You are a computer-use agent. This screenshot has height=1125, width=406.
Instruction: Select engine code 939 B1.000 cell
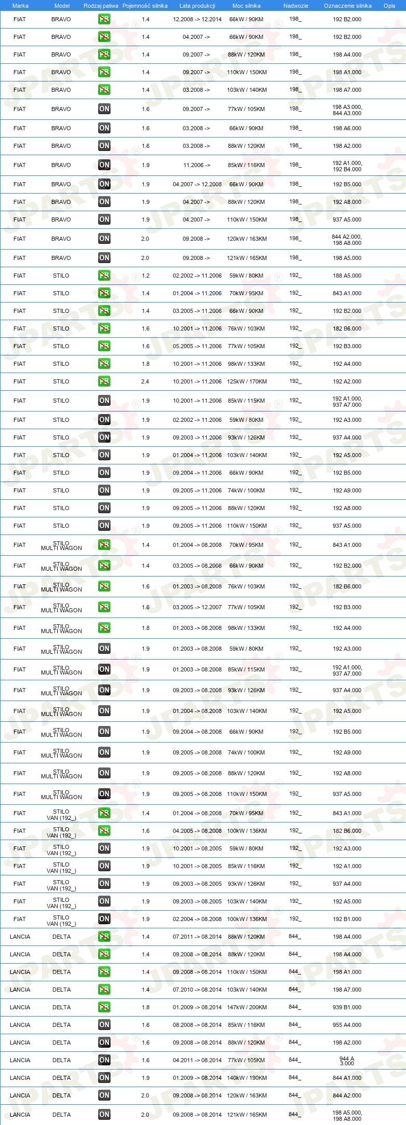tap(347, 1007)
